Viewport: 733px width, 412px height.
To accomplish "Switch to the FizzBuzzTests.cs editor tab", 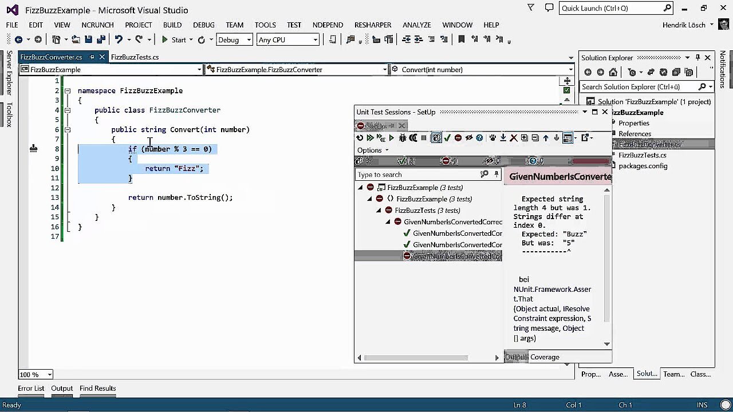I will point(135,57).
